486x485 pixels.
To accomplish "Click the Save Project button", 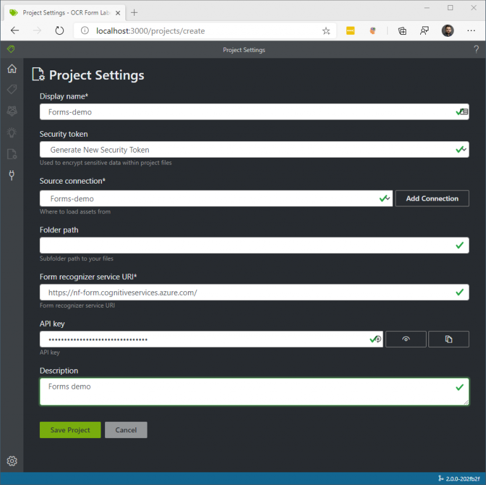I will click(70, 430).
